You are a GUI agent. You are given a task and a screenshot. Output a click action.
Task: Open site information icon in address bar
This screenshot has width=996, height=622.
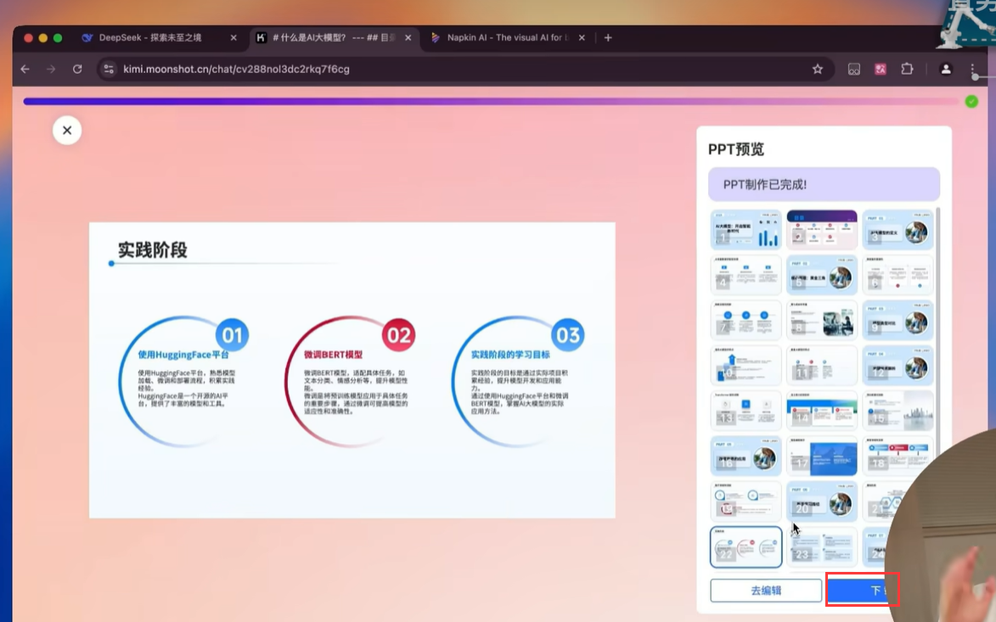tap(109, 70)
